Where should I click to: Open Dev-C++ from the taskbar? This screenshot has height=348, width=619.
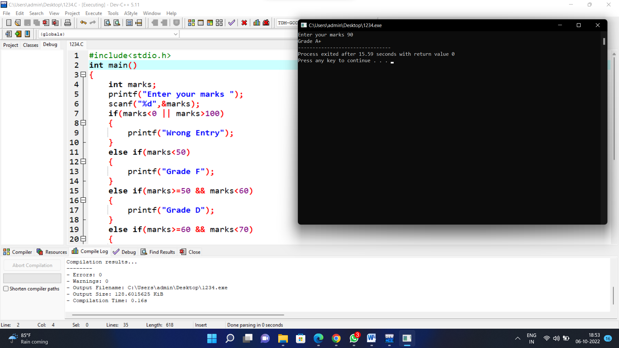tap(389, 338)
